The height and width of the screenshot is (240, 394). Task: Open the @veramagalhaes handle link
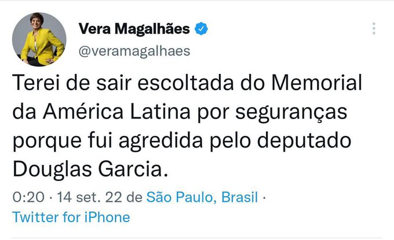(x=133, y=51)
